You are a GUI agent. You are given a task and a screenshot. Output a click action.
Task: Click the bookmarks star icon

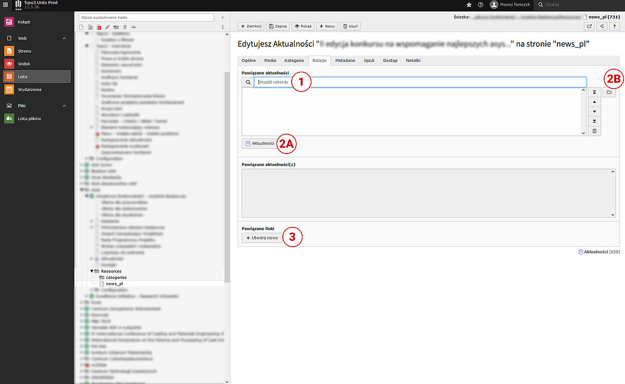click(x=469, y=5)
